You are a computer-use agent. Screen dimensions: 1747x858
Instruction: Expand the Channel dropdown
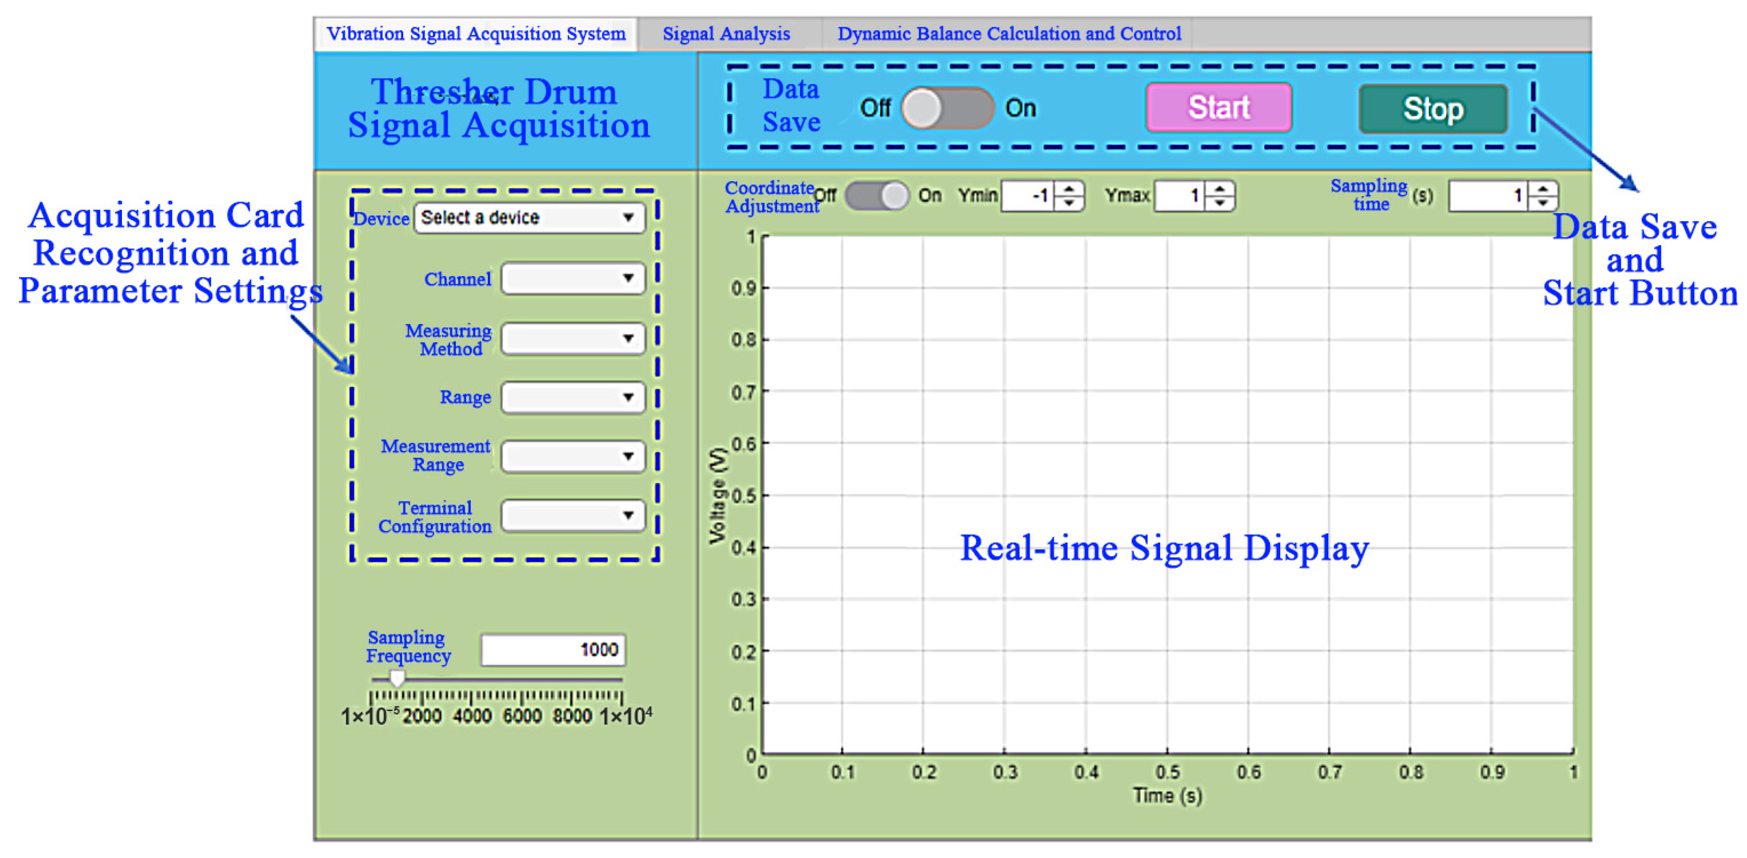tap(573, 278)
